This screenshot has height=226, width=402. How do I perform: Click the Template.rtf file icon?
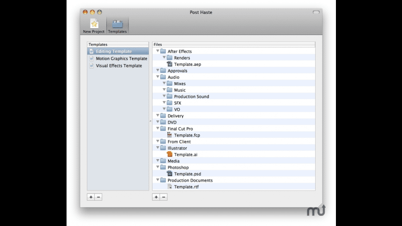[170, 187]
